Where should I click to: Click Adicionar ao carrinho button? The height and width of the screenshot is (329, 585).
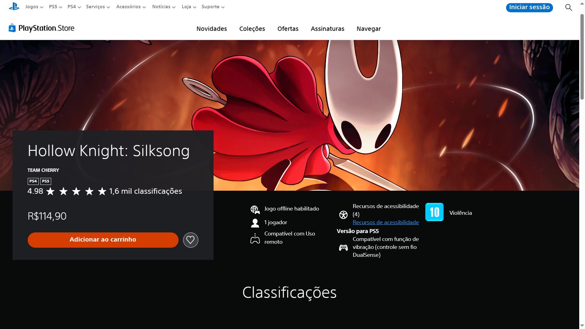click(x=103, y=240)
